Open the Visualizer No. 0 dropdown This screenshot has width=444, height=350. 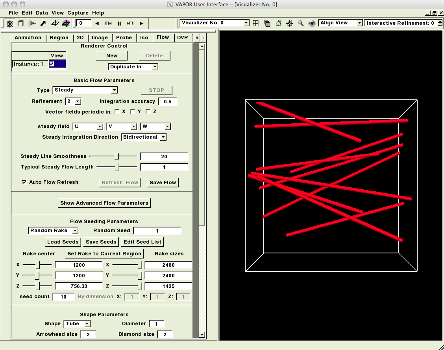point(215,23)
